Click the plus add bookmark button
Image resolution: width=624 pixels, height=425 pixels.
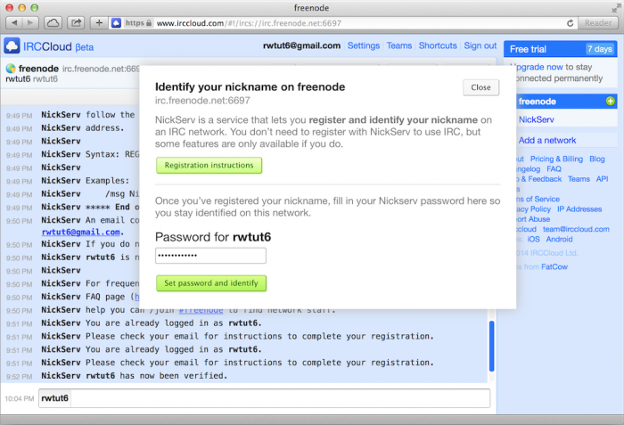99,23
